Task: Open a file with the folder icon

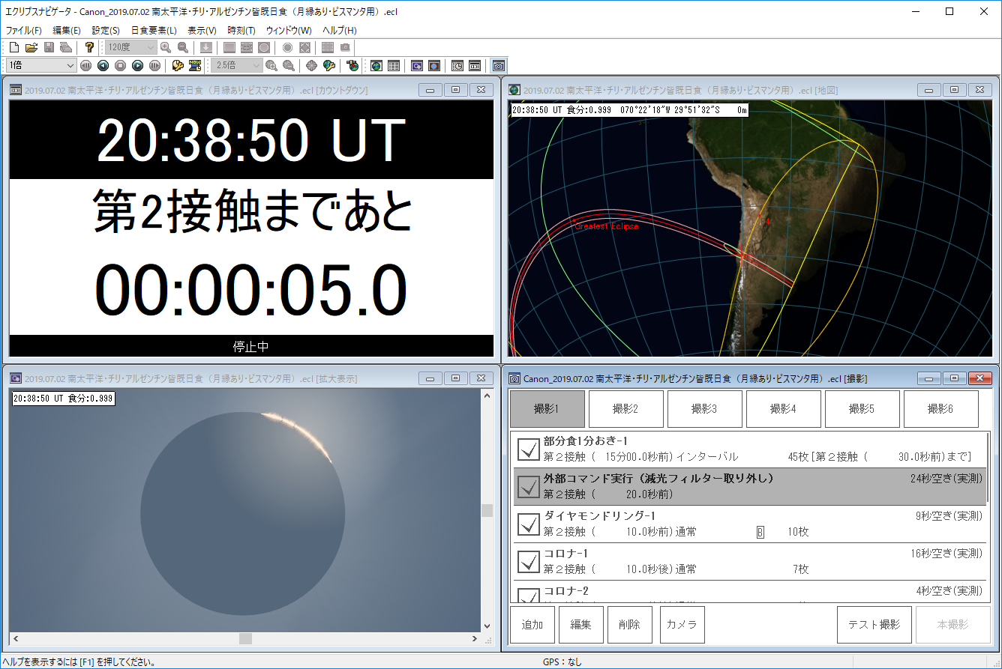Action: (x=31, y=47)
